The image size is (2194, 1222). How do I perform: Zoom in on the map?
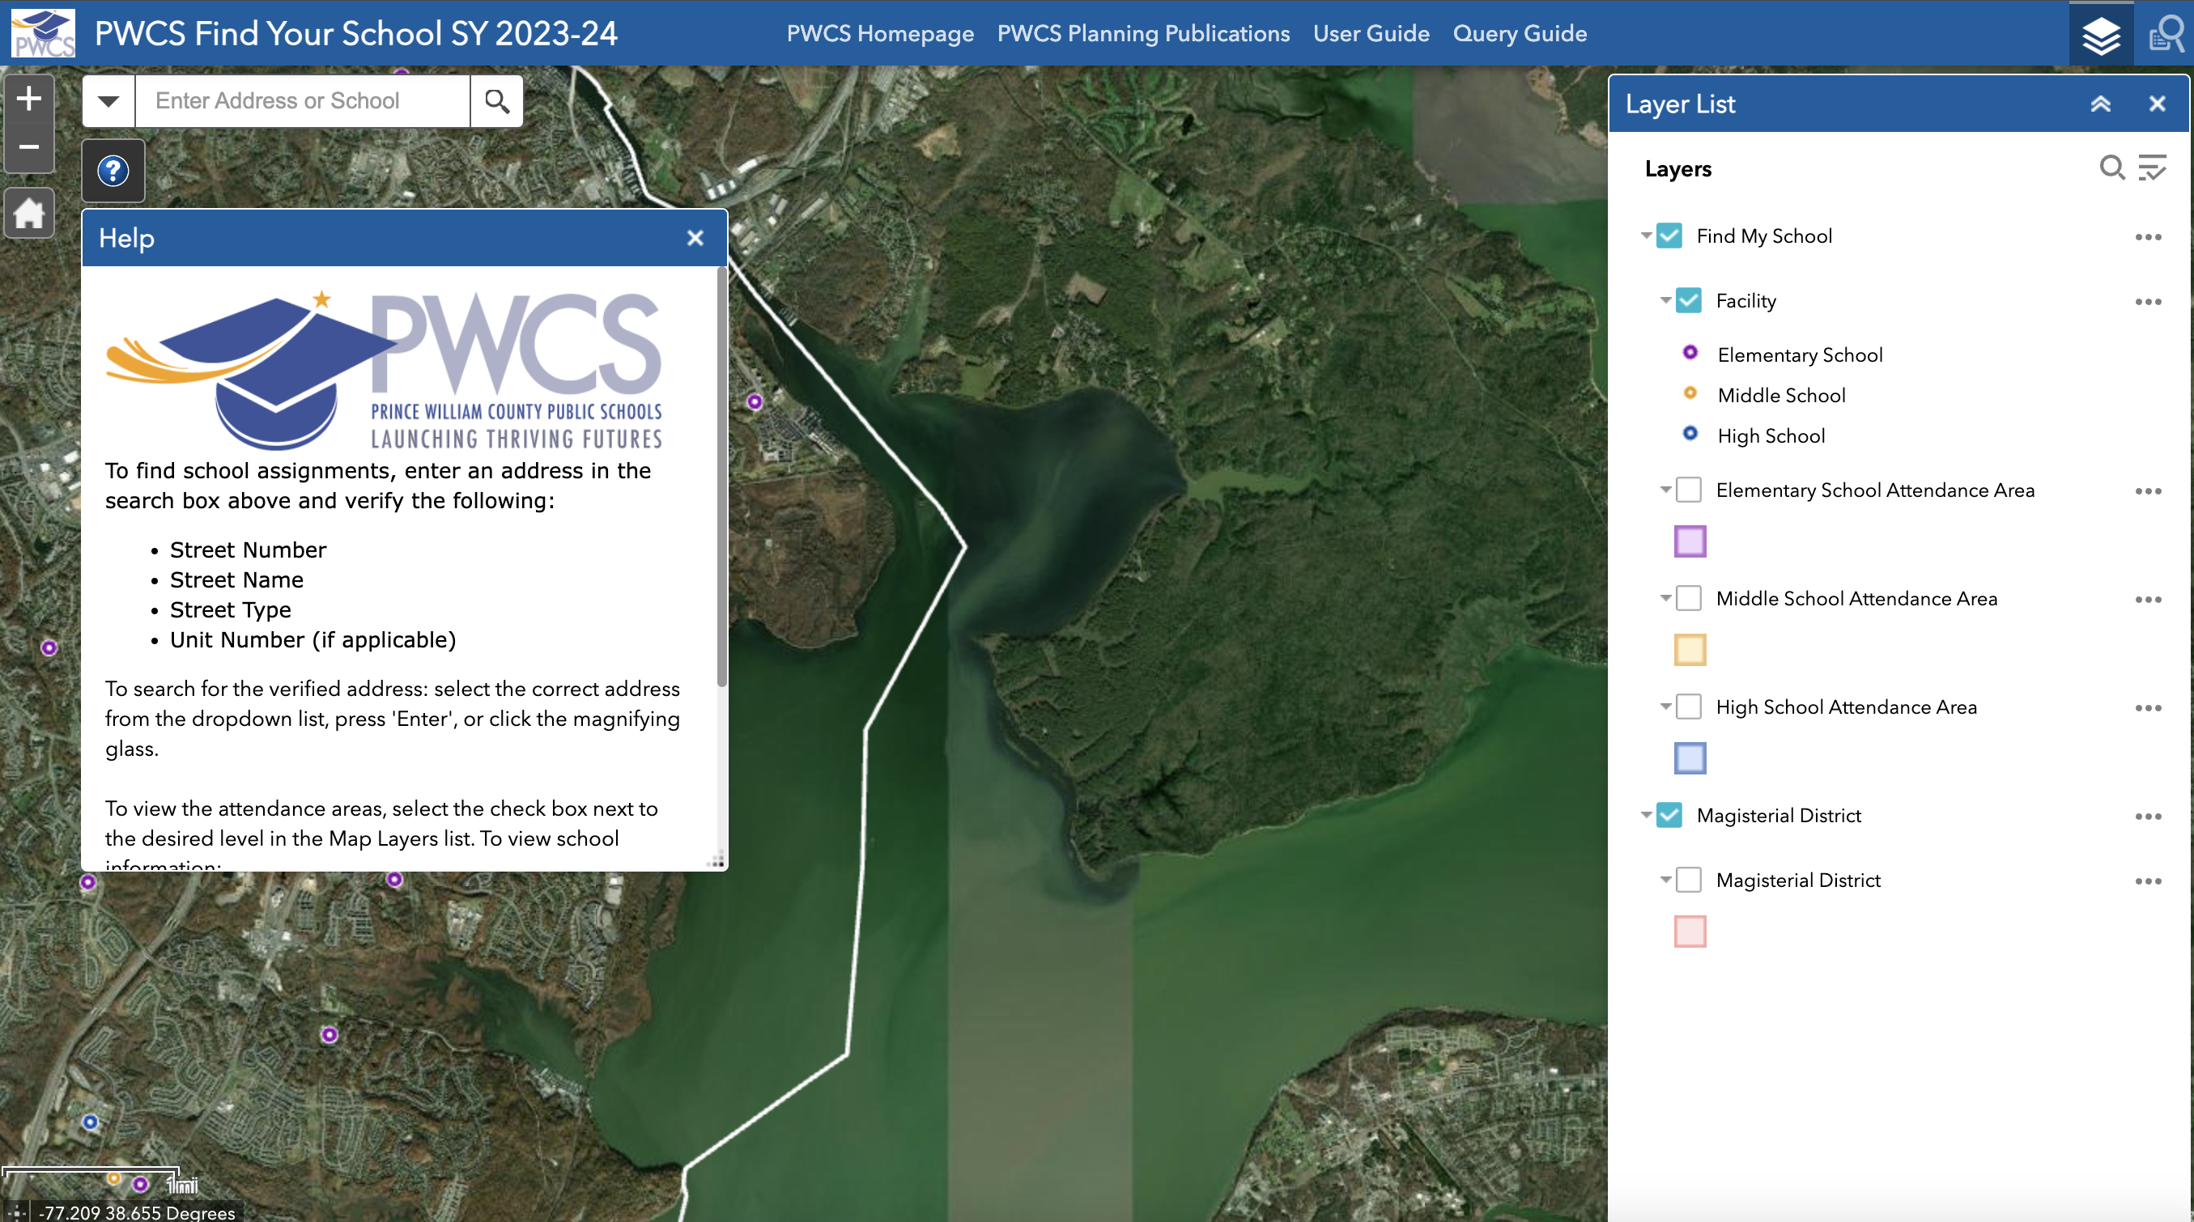pyautogui.click(x=29, y=99)
